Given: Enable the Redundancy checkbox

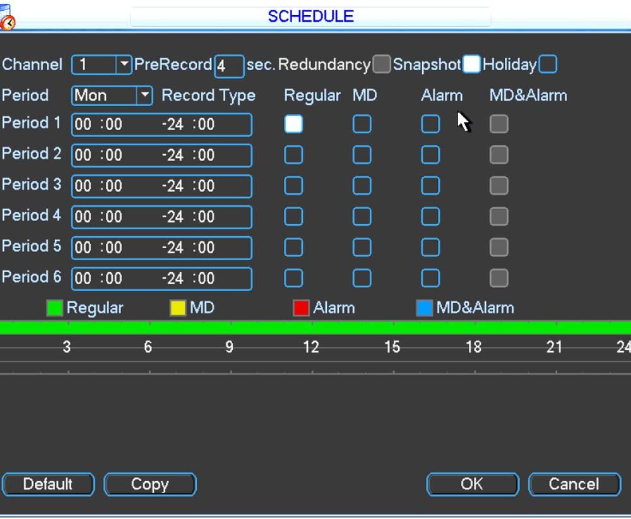Looking at the screenshot, I should [381, 64].
